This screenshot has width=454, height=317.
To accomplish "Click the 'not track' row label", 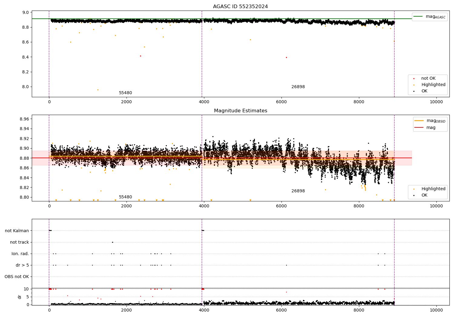I will pyautogui.click(x=19, y=242).
